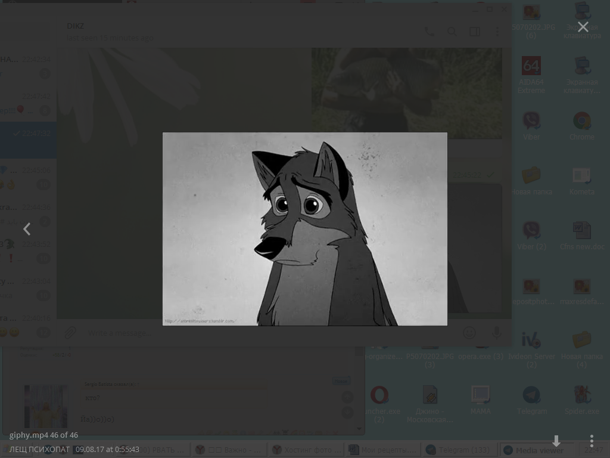The width and height of the screenshot is (610, 458).
Task: Go to the previous media item
Action: pos(27,229)
